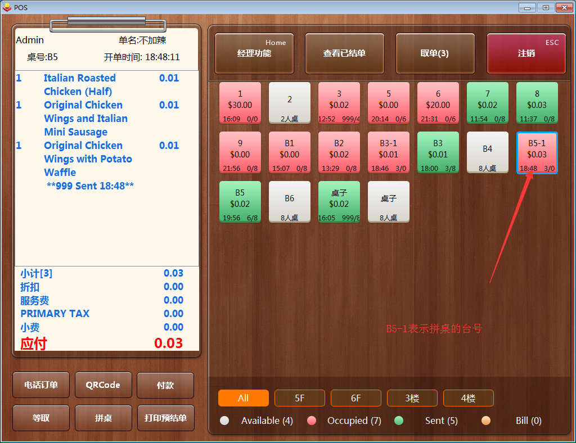Select empty white 桌子 table (8人桌)
The image size is (576, 443).
click(389, 202)
